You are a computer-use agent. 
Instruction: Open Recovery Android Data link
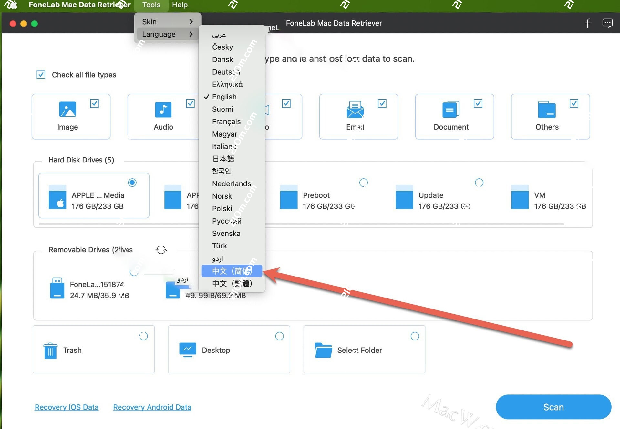pos(152,407)
